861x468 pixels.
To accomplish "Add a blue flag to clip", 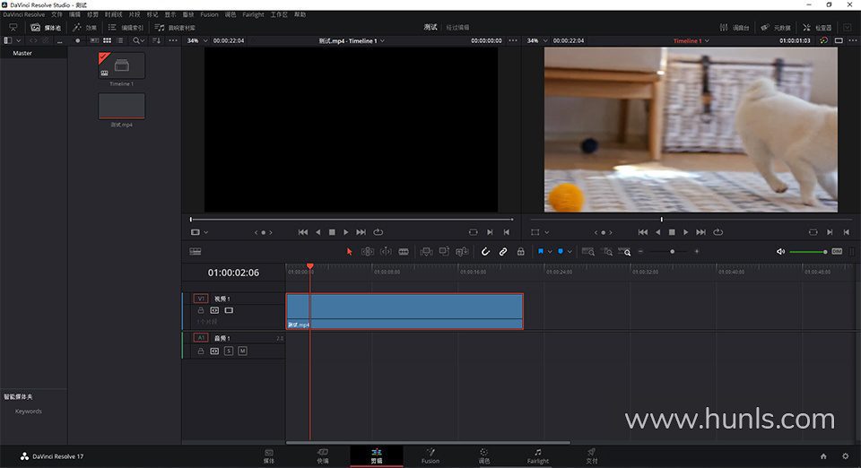I will pyautogui.click(x=540, y=251).
